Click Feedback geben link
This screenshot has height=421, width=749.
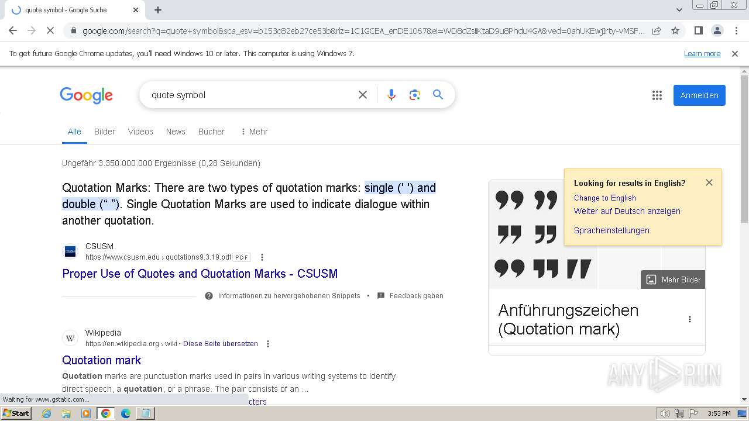click(410, 296)
